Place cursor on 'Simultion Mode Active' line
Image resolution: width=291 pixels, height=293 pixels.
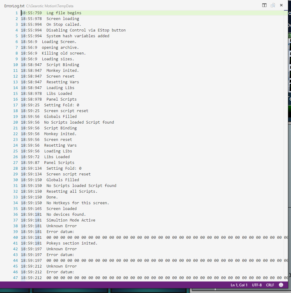(71, 220)
